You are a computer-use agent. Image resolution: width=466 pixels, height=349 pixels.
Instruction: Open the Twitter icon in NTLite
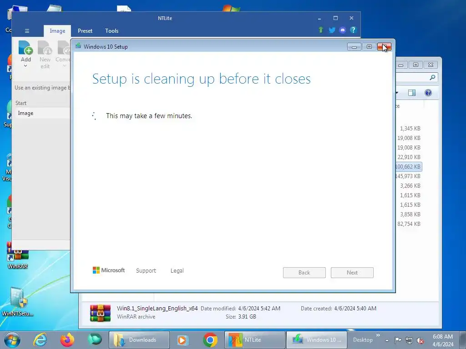pos(332,30)
